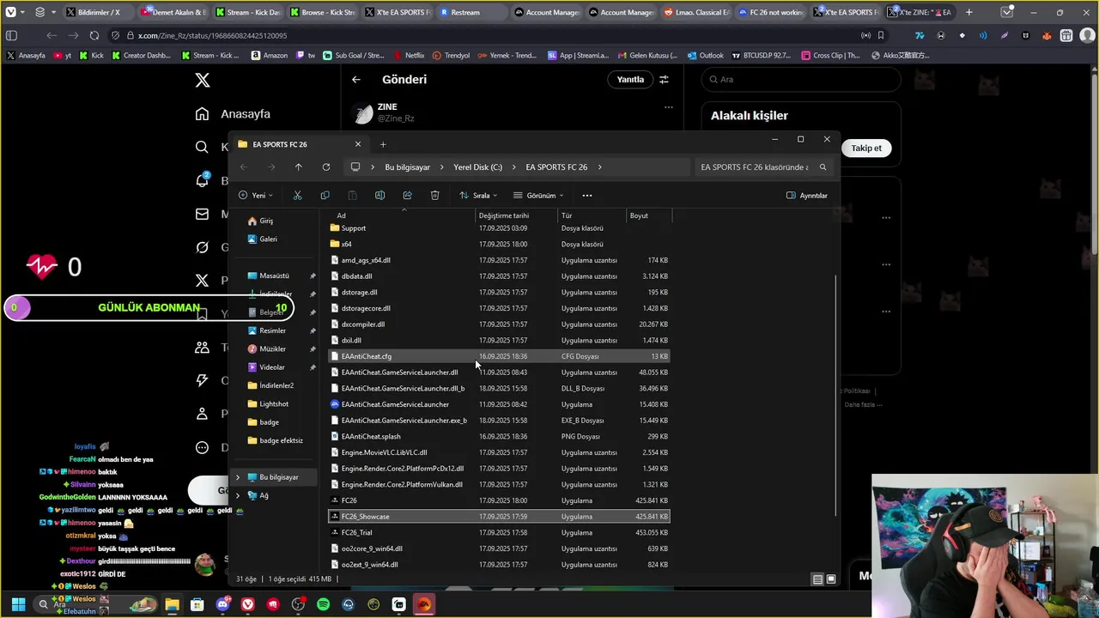Click the X search field labeled Ara
Screen dimensions: 1099x618
[800, 80]
